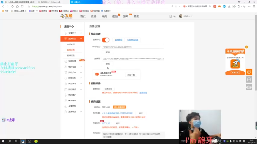The image size is (257, 144).
Task: Click the orange play button on the right floating bar
Action: [x=249, y=72]
